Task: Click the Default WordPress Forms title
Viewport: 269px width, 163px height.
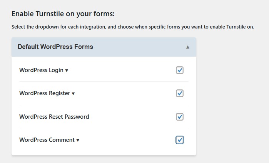Action: pyautogui.click(x=55, y=47)
